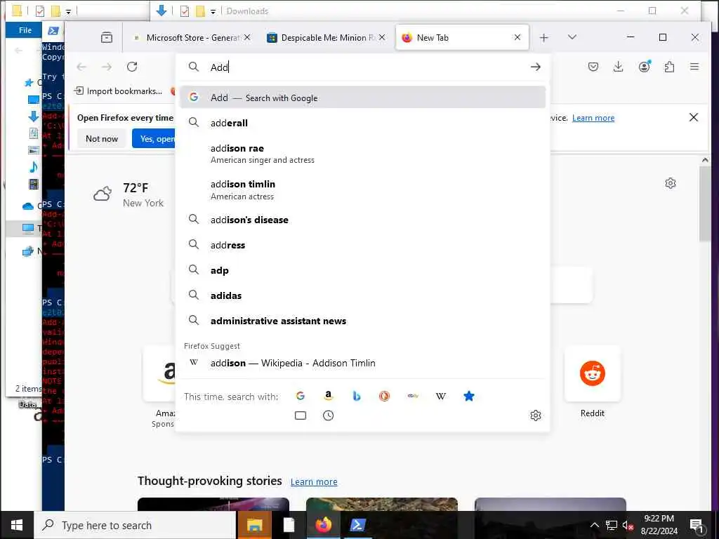Search history clock icon
This screenshot has height=539, width=719.
[x=329, y=415]
